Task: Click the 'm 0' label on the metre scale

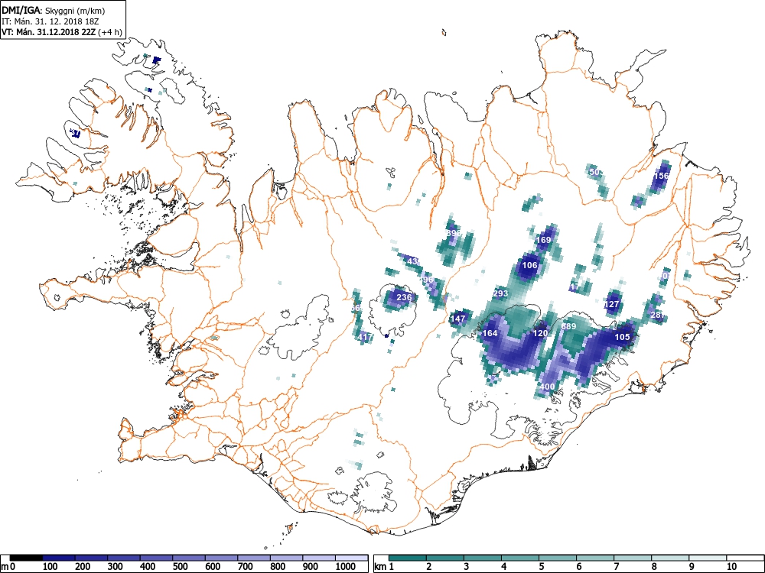Action: click(8, 567)
